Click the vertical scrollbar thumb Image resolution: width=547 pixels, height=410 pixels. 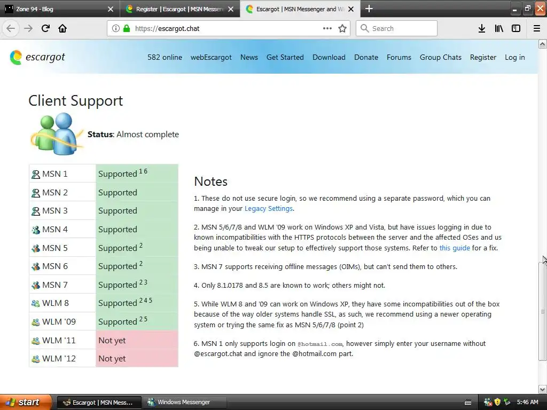coord(542,311)
